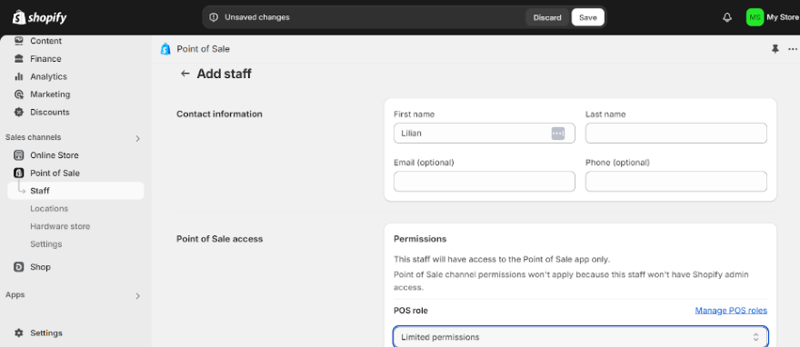The image size is (800, 347).
Task: Click the Contact information heading
Action: (219, 114)
